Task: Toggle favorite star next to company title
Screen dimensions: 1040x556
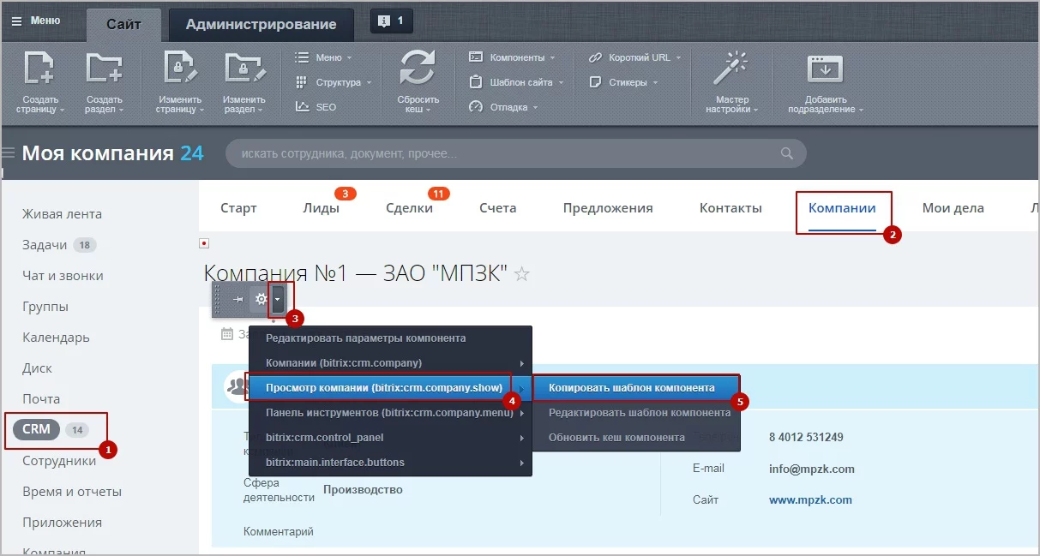Action: click(x=522, y=274)
